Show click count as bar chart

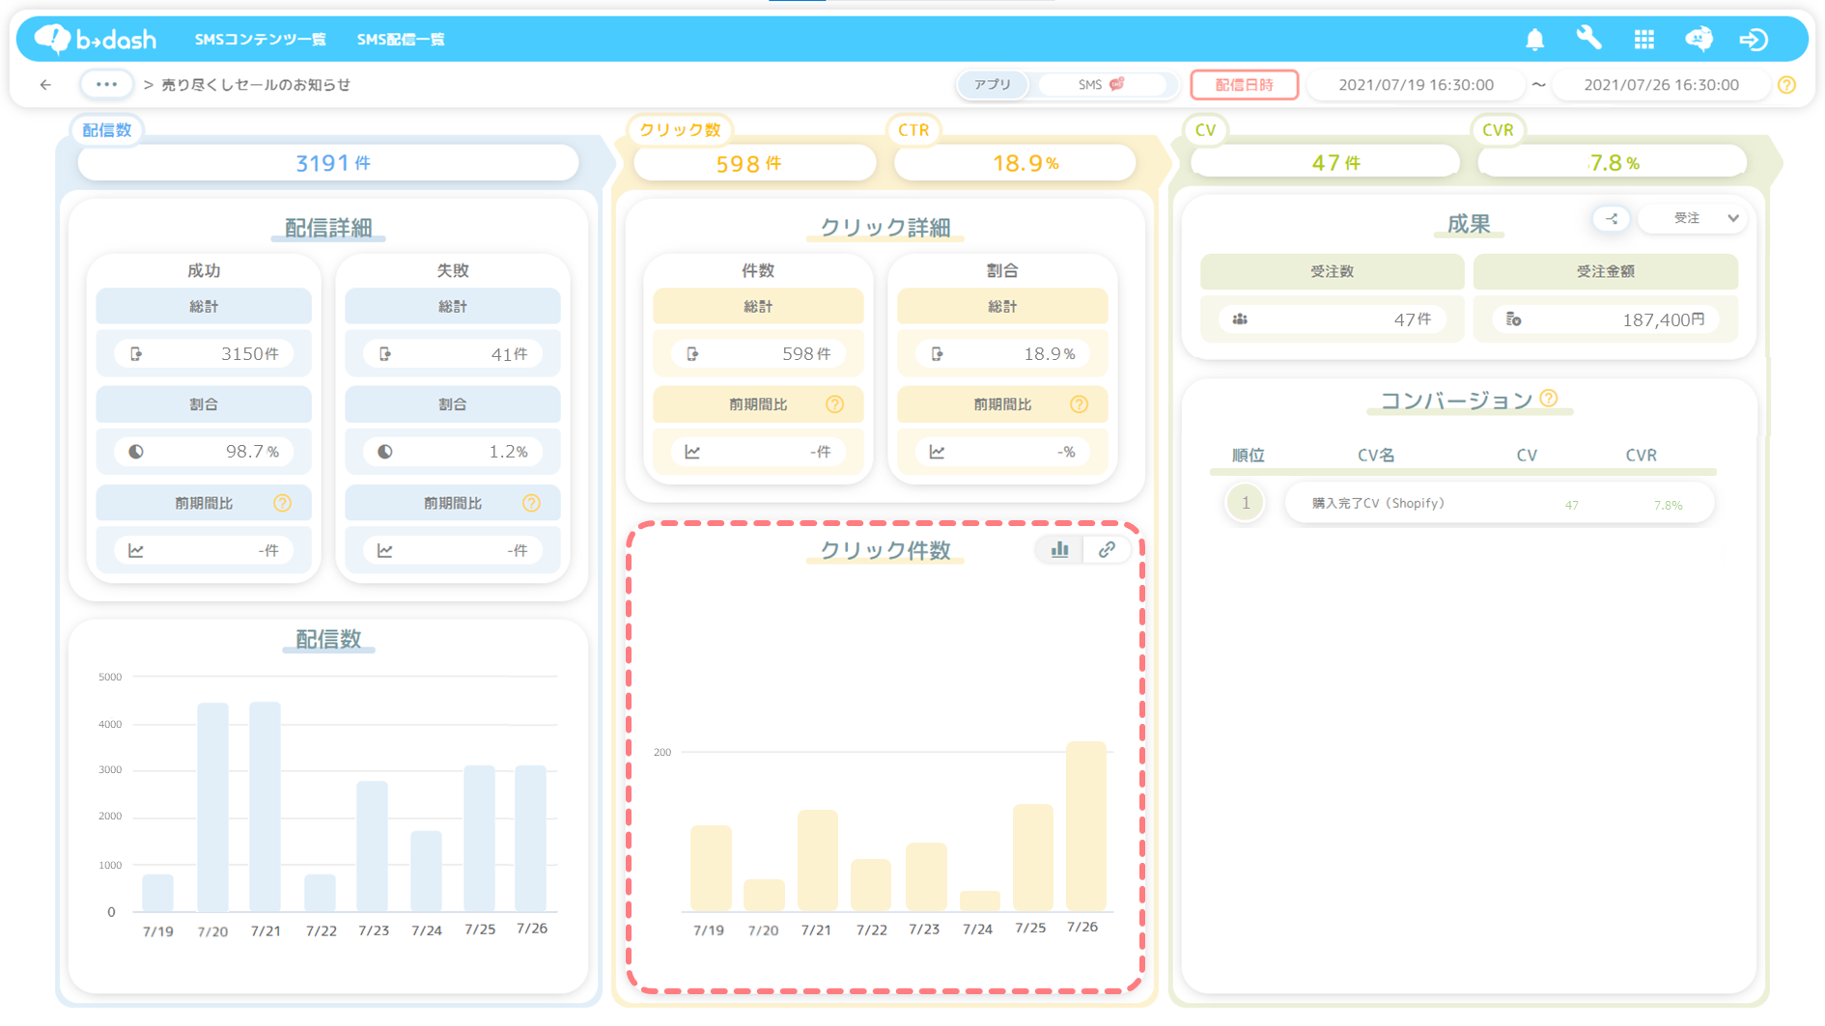pyautogui.click(x=1059, y=549)
